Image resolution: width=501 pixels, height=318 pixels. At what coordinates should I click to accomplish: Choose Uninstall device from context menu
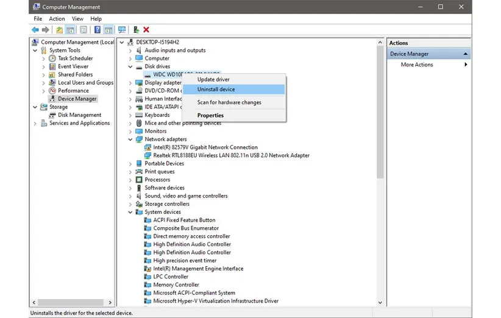tap(216, 90)
